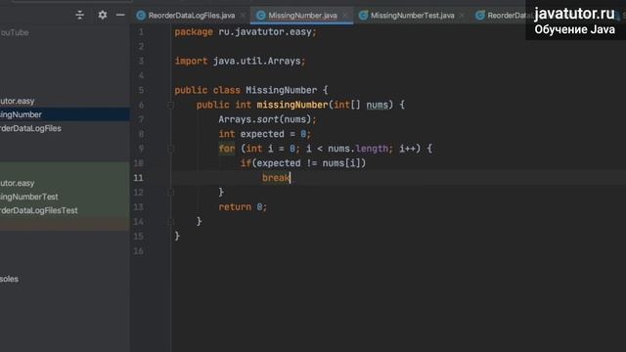Select the MissingNumber.java tab
The width and height of the screenshot is (626, 352).
click(x=302, y=16)
